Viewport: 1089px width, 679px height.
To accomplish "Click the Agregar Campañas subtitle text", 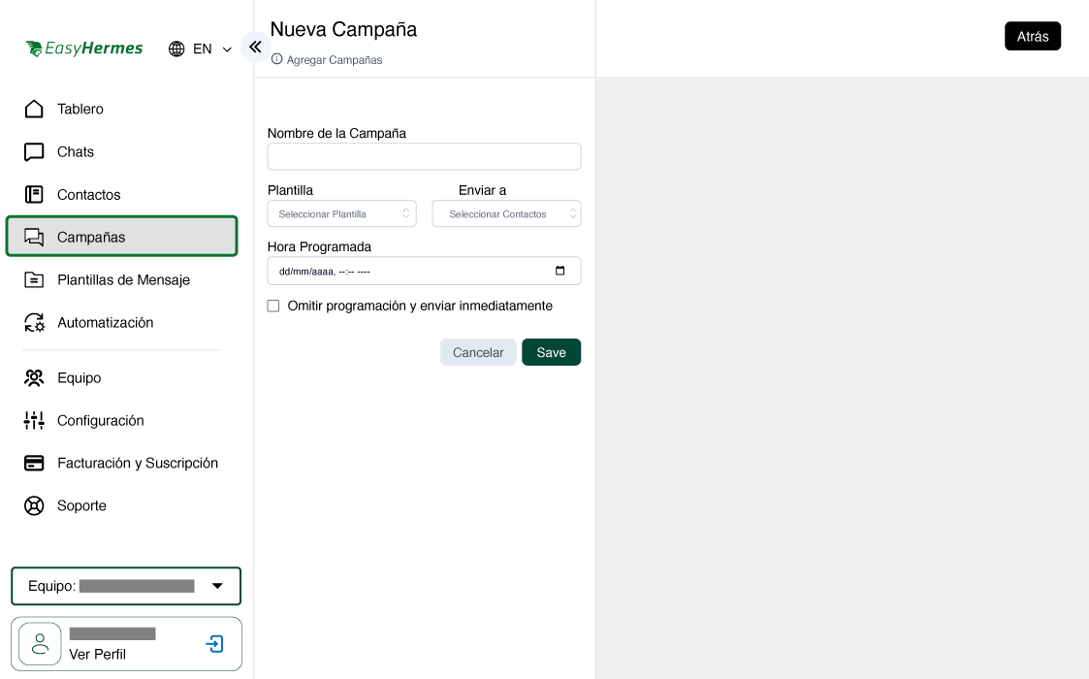I will (x=334, y=60).
